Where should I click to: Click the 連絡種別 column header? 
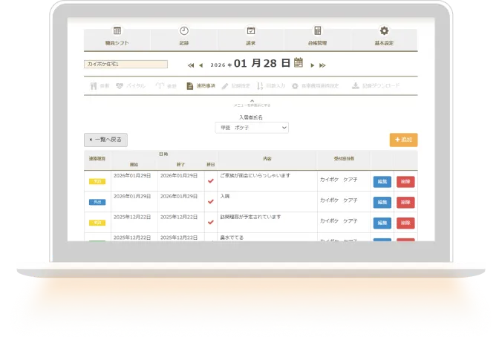97,159
